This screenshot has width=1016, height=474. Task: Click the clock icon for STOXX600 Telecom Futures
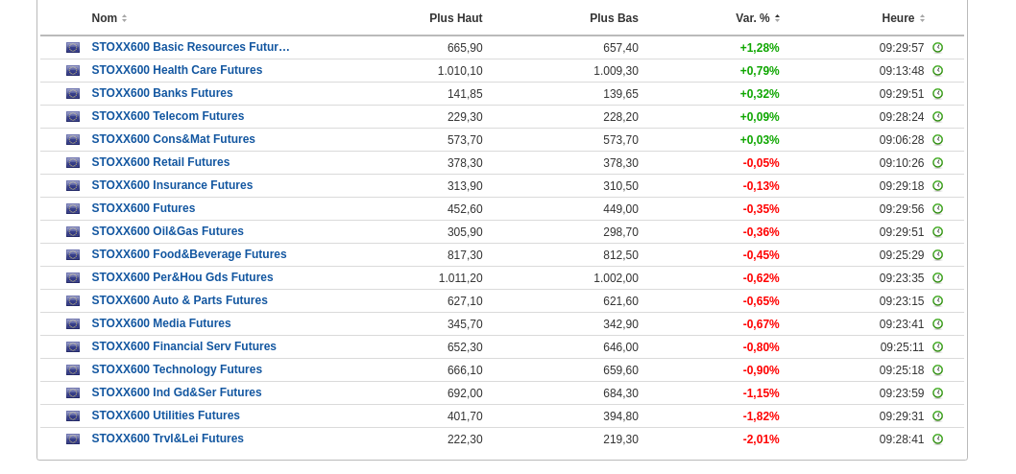click(x=937, y=117)
